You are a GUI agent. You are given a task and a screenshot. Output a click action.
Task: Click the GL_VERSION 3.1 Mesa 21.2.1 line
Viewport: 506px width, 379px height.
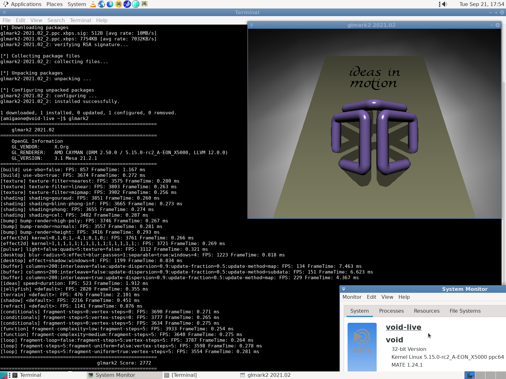pos(54,158)
